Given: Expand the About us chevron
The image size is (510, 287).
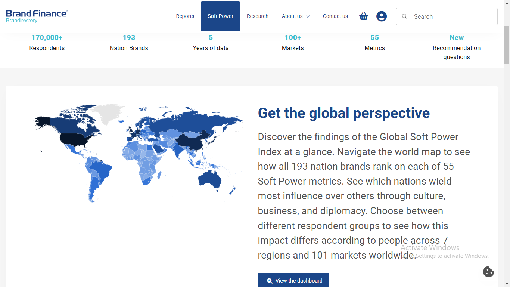Looking at the screenshot, I should click(x=308, y=16).
